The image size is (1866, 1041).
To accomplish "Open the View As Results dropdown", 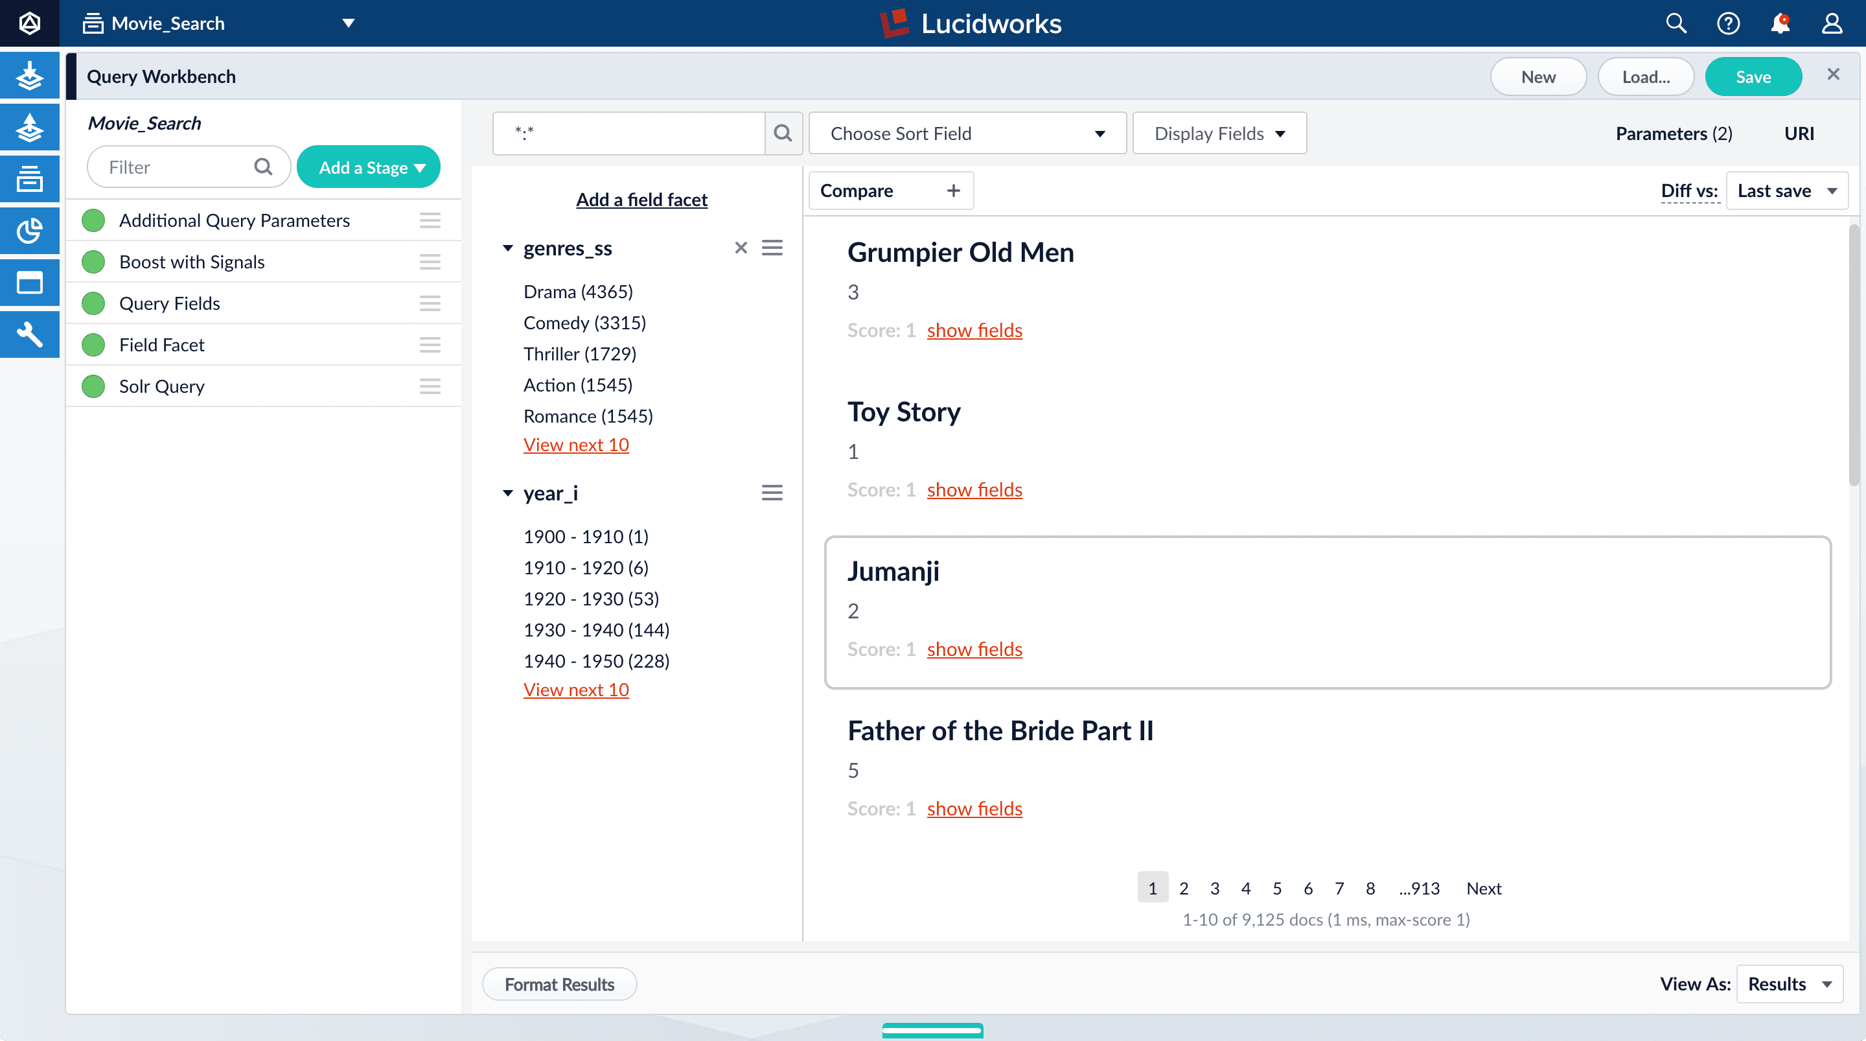I will 1789,984.
